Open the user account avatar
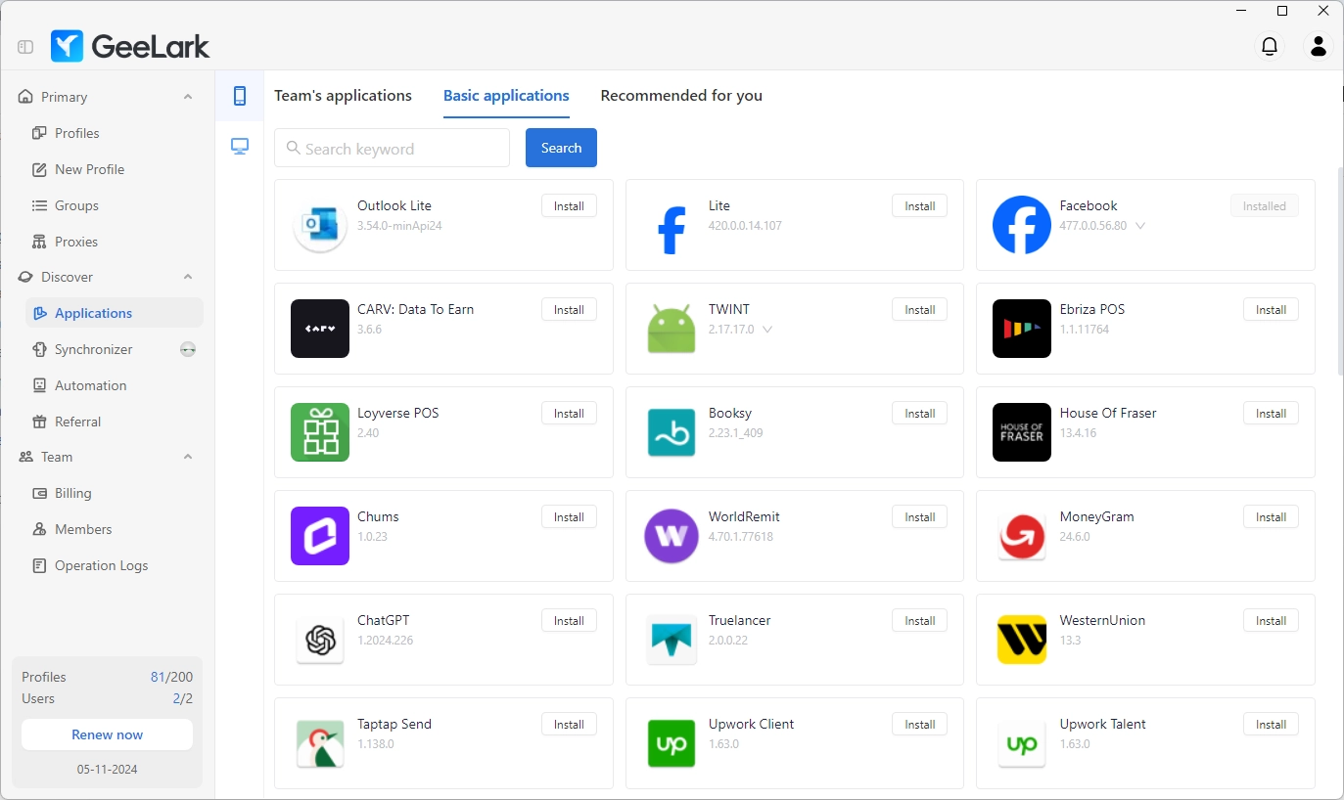Viewport: 1344px width, 800px height. (1319, 46)
